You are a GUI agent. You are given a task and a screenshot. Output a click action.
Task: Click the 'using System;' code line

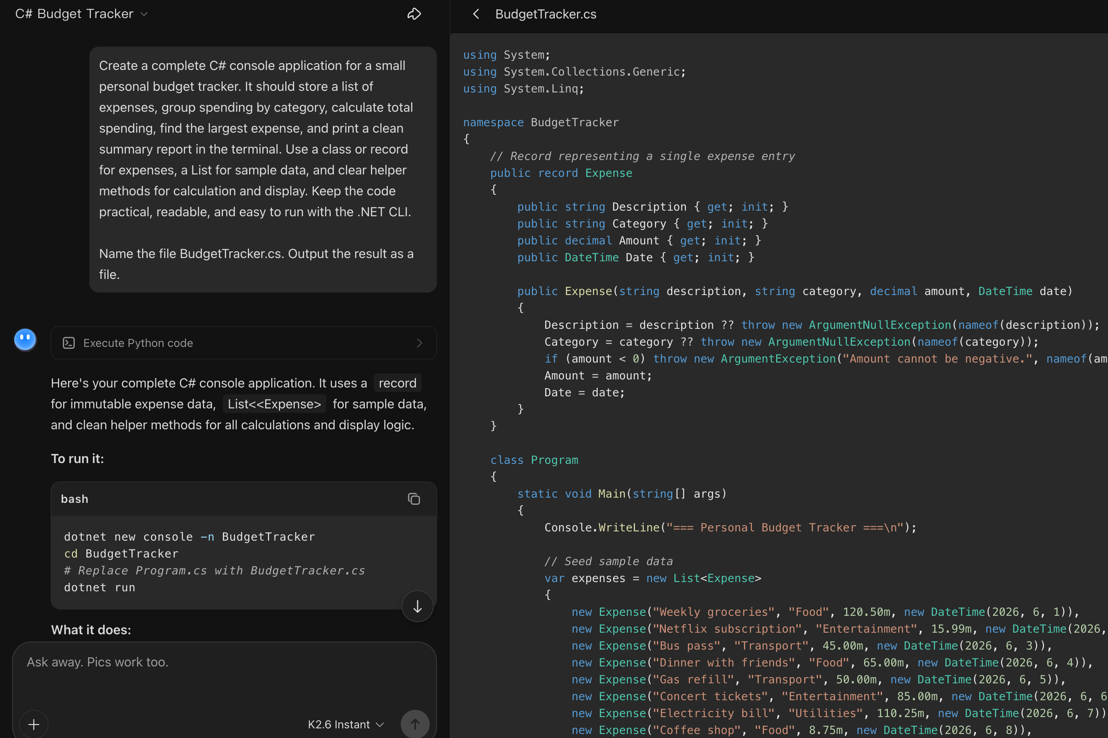point(507,55)
